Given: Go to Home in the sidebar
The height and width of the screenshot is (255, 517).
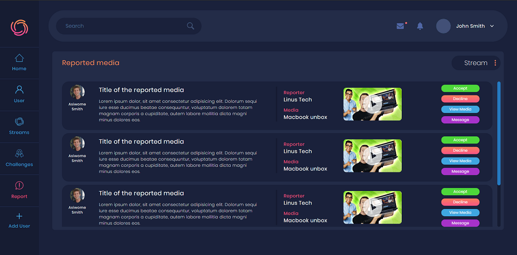Looking at the screenshot, I should (19, 62).
